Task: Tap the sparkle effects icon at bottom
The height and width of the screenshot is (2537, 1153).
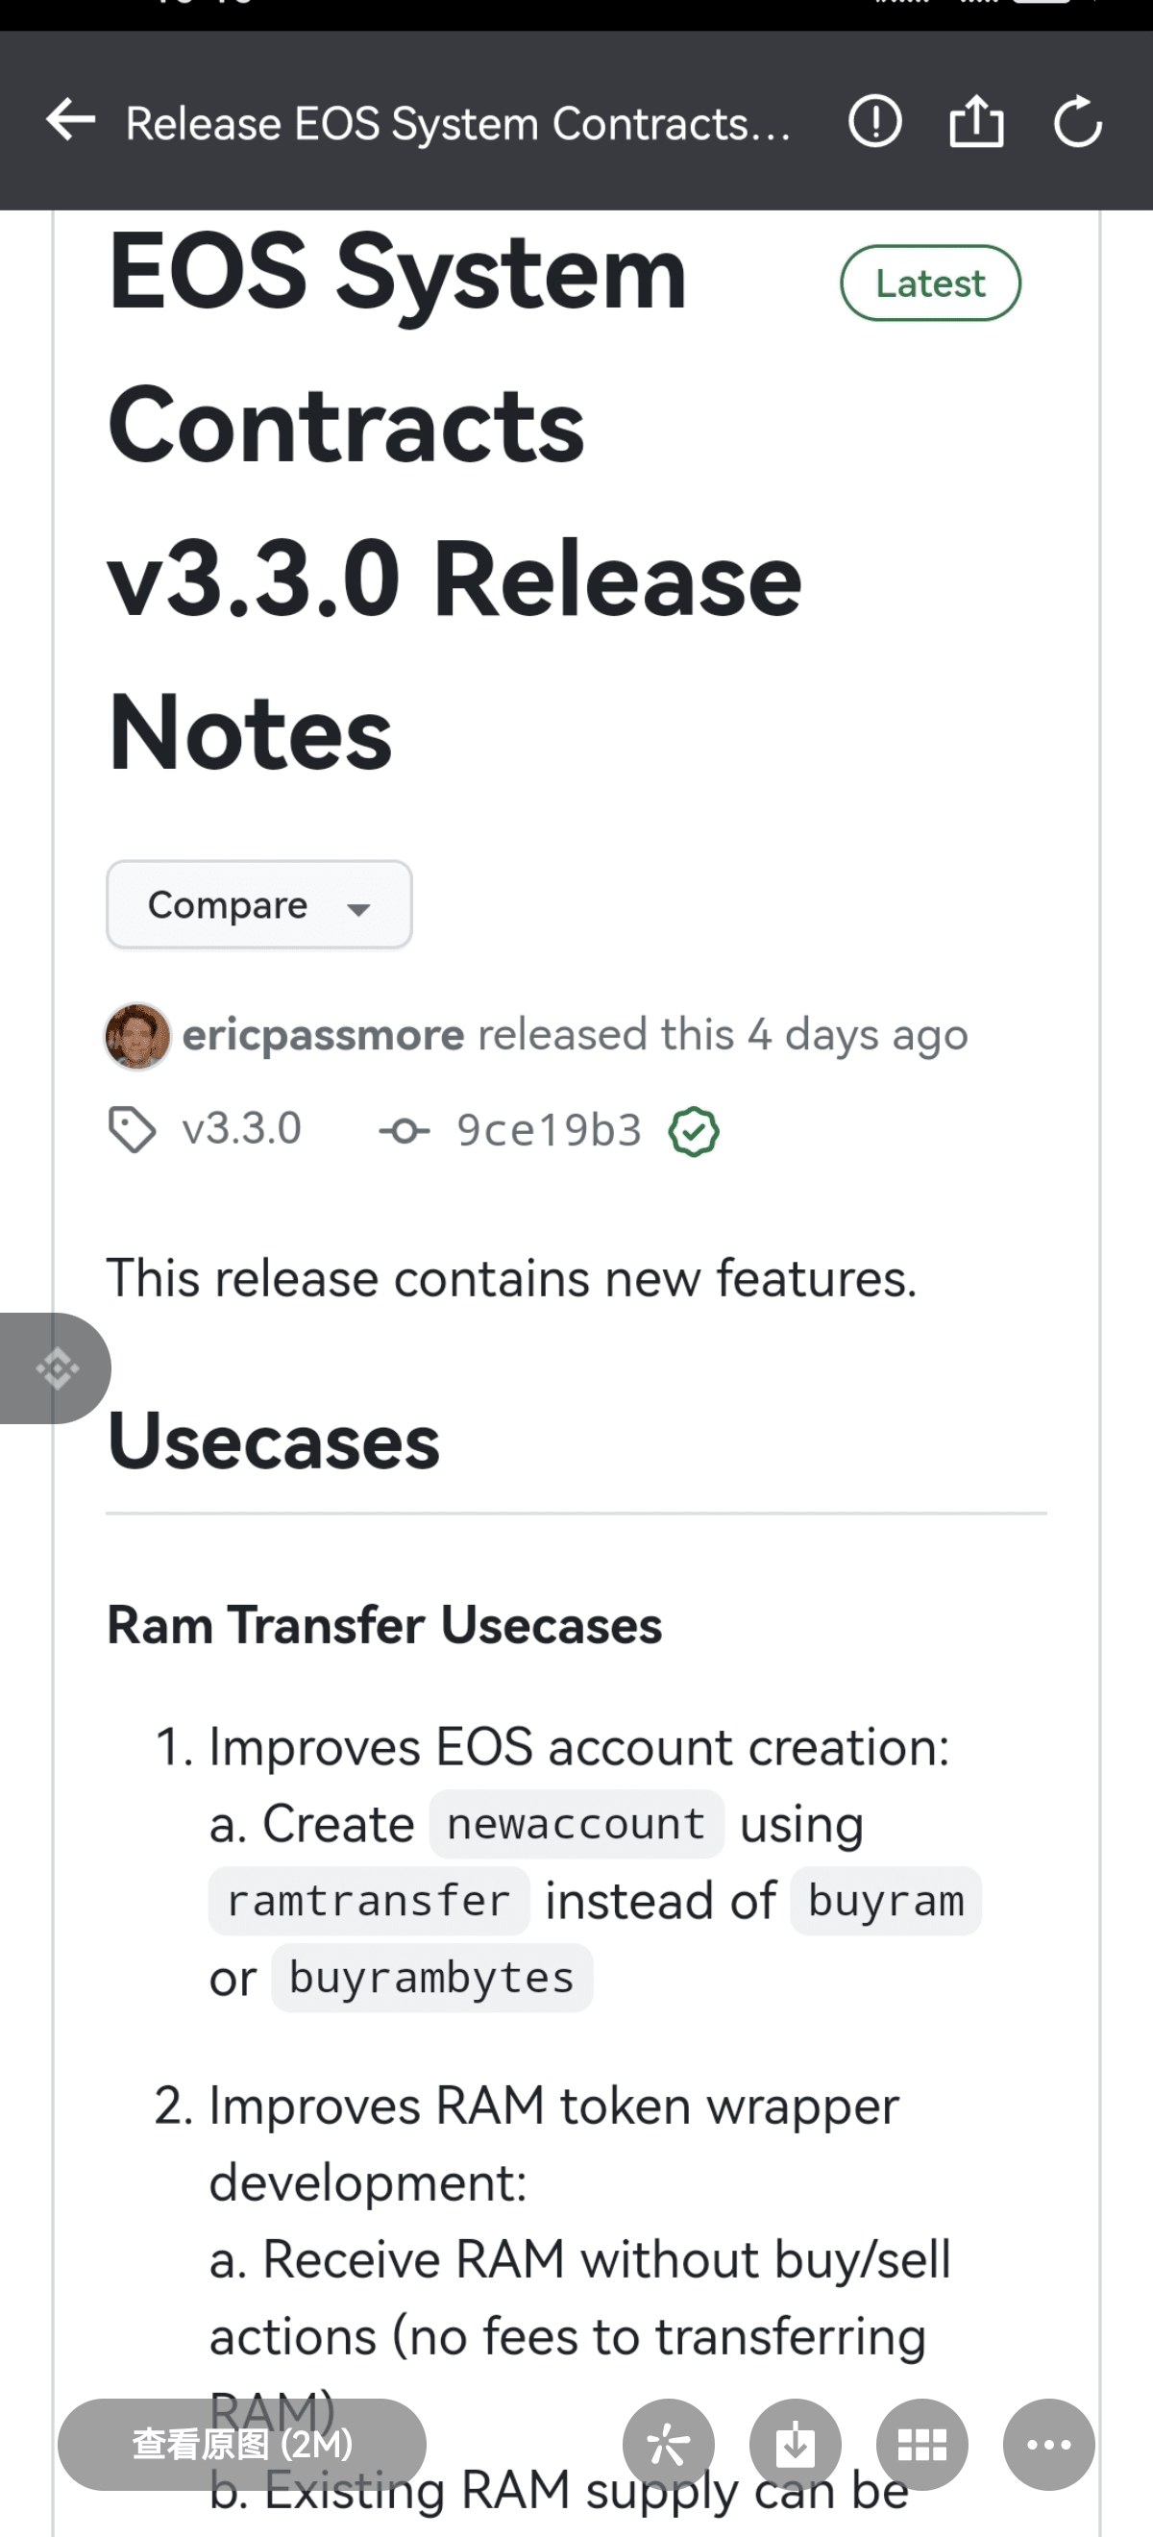Action: (x=668, y=2445)
